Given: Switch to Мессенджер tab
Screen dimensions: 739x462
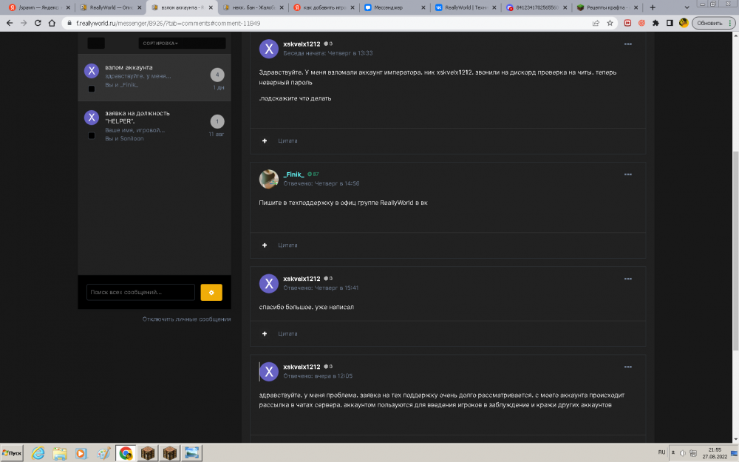Looking at the screenshot, I should pos(394,7).
